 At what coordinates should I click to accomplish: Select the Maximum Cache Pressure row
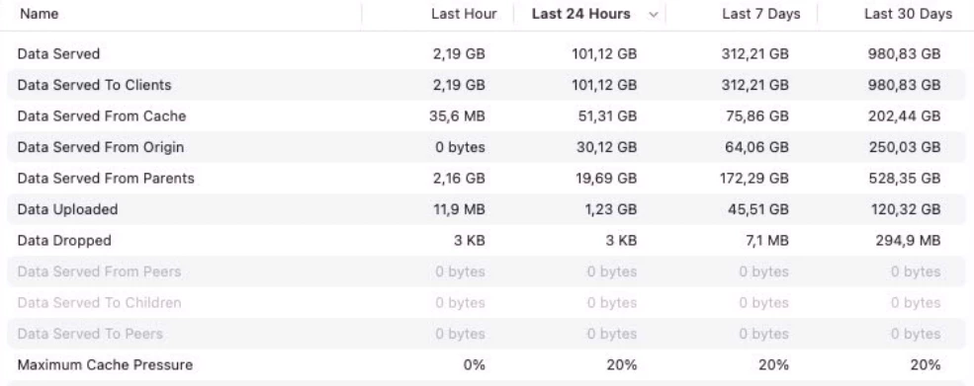click(487, 364)
